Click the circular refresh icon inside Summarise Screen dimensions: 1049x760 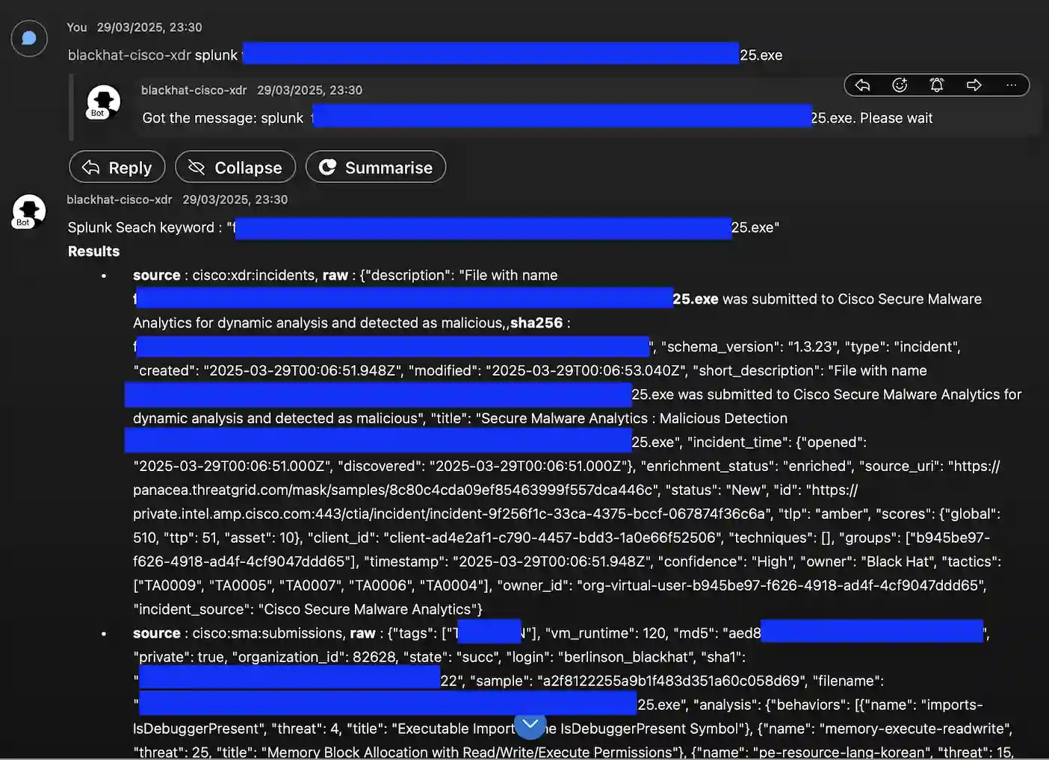click(x=327, y=167)
